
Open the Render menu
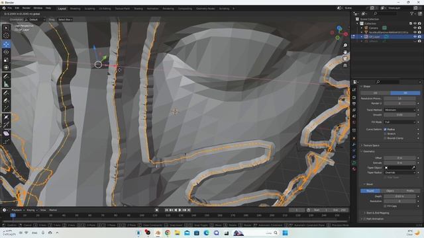pyautogui.click(x=26, y=8)
